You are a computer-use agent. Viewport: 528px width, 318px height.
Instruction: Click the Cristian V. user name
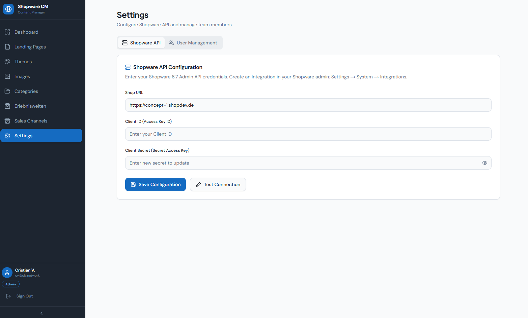[25, 270]
